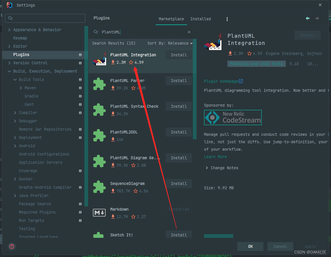Click the settings tree vertical scrollbar
Image resolution: width=331 pixels, height=257 pixels.
point(86,116)
